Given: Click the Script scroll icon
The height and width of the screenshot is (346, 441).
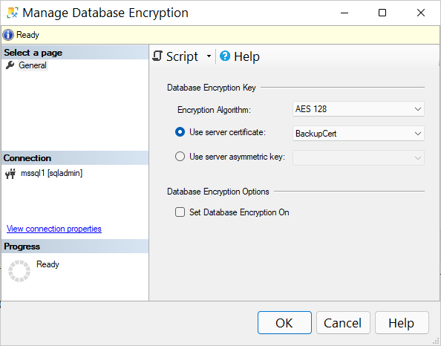Looking at the screenshot, I should pos(157,56).
